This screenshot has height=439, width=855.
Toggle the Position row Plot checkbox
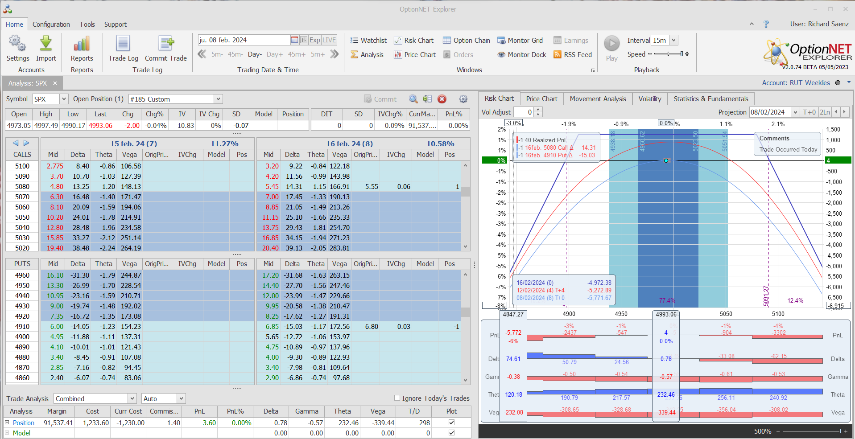pos(451,423)
